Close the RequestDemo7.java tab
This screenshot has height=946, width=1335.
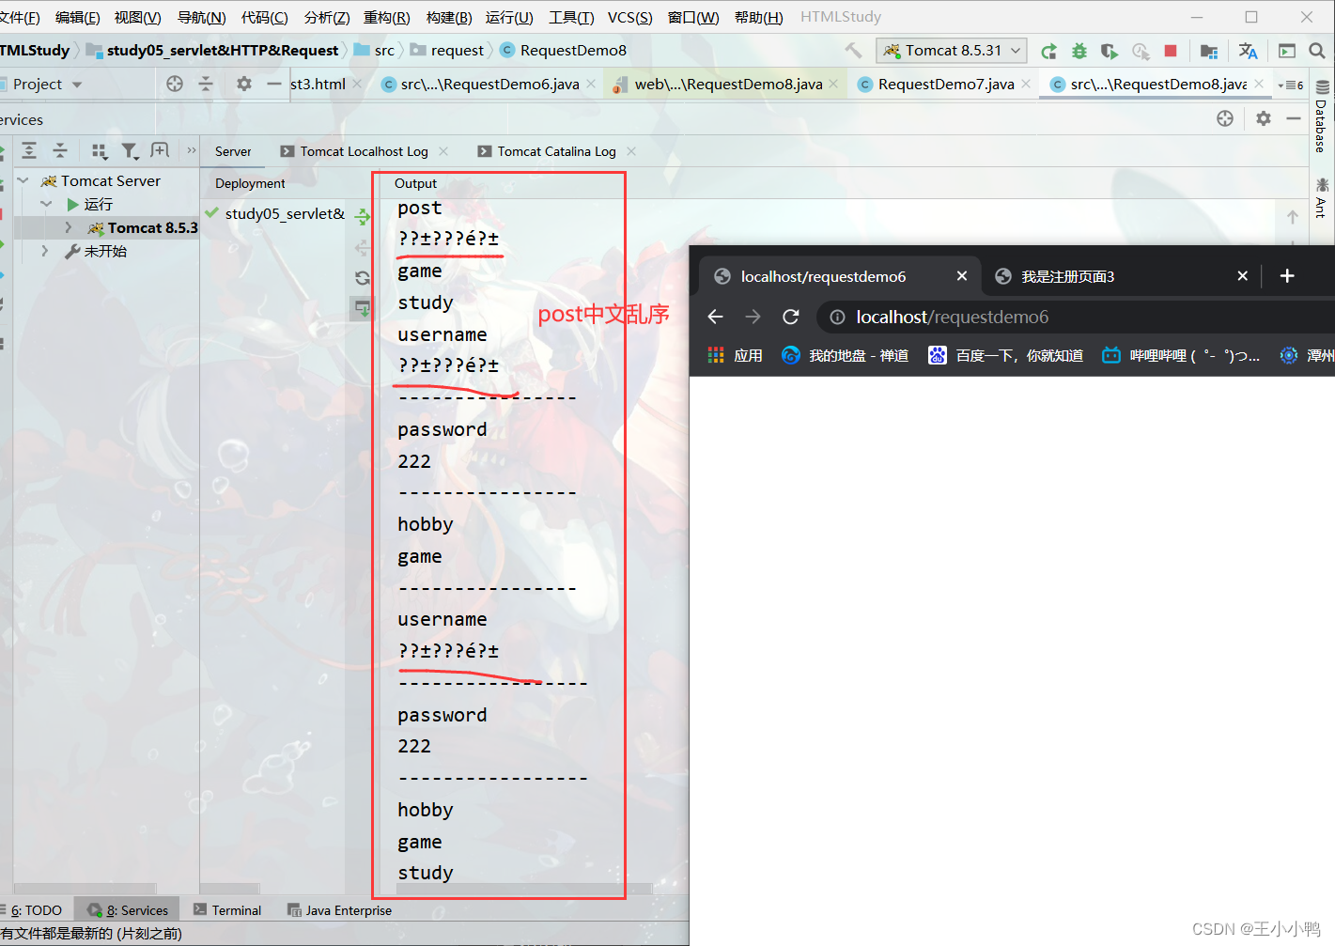(x=1026, y=84)
